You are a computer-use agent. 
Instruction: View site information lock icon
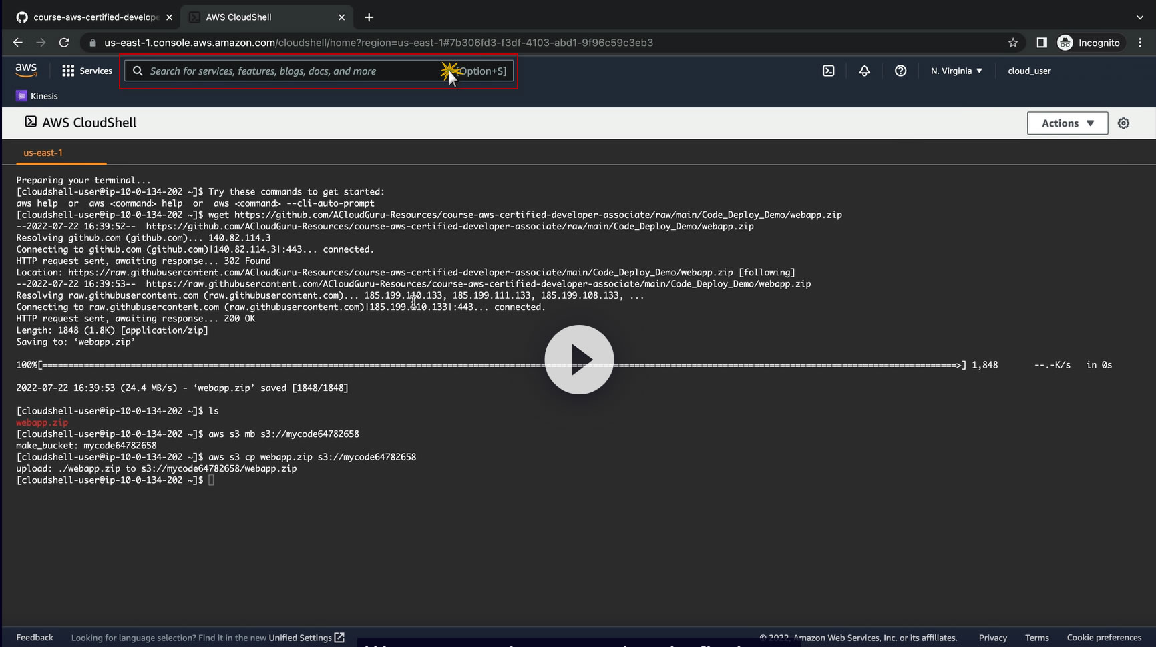coord(92,43)
